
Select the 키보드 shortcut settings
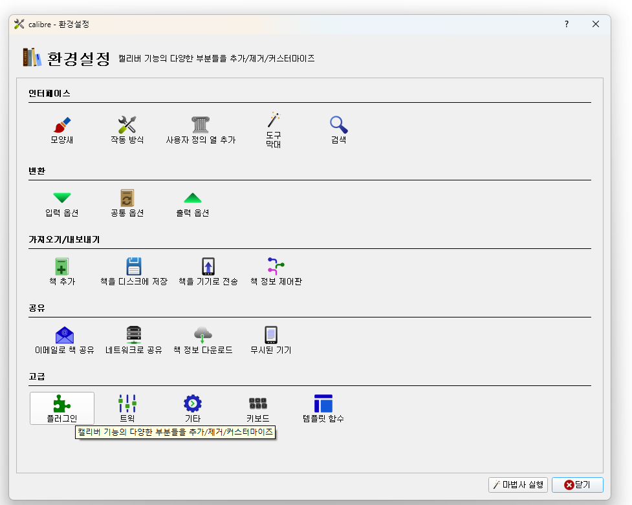click(257, 408)
